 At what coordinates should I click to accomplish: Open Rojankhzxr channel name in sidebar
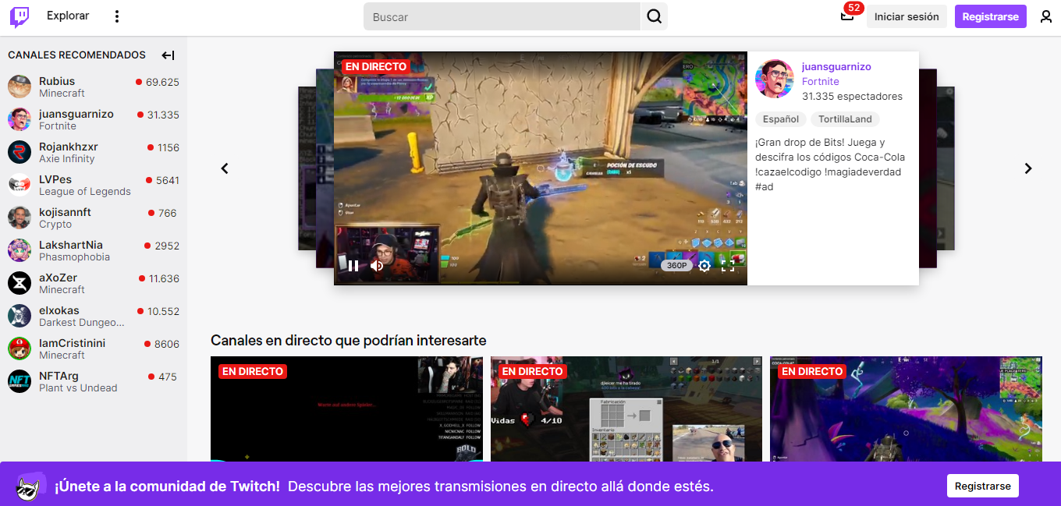point(69,147)
